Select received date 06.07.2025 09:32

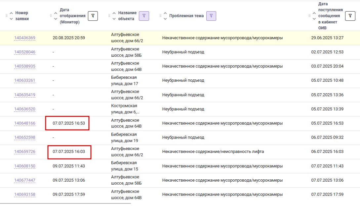[327, 137]
